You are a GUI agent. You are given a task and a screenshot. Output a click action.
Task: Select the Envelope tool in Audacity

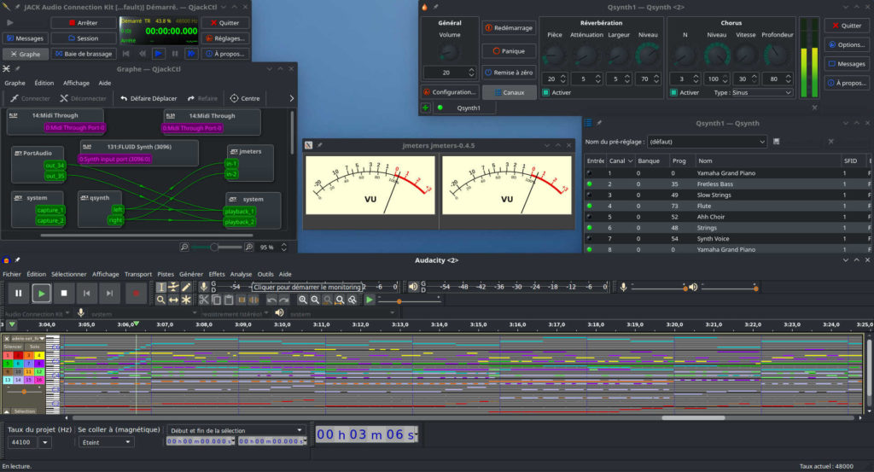point(173,287)
